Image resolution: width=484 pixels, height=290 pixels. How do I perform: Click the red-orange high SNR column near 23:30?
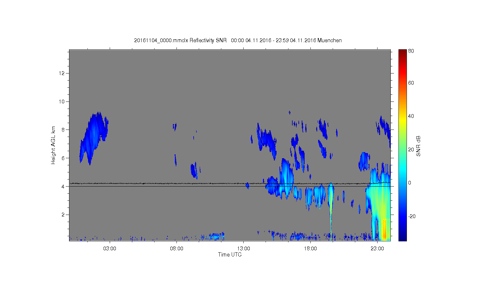[x=384, y=229]
